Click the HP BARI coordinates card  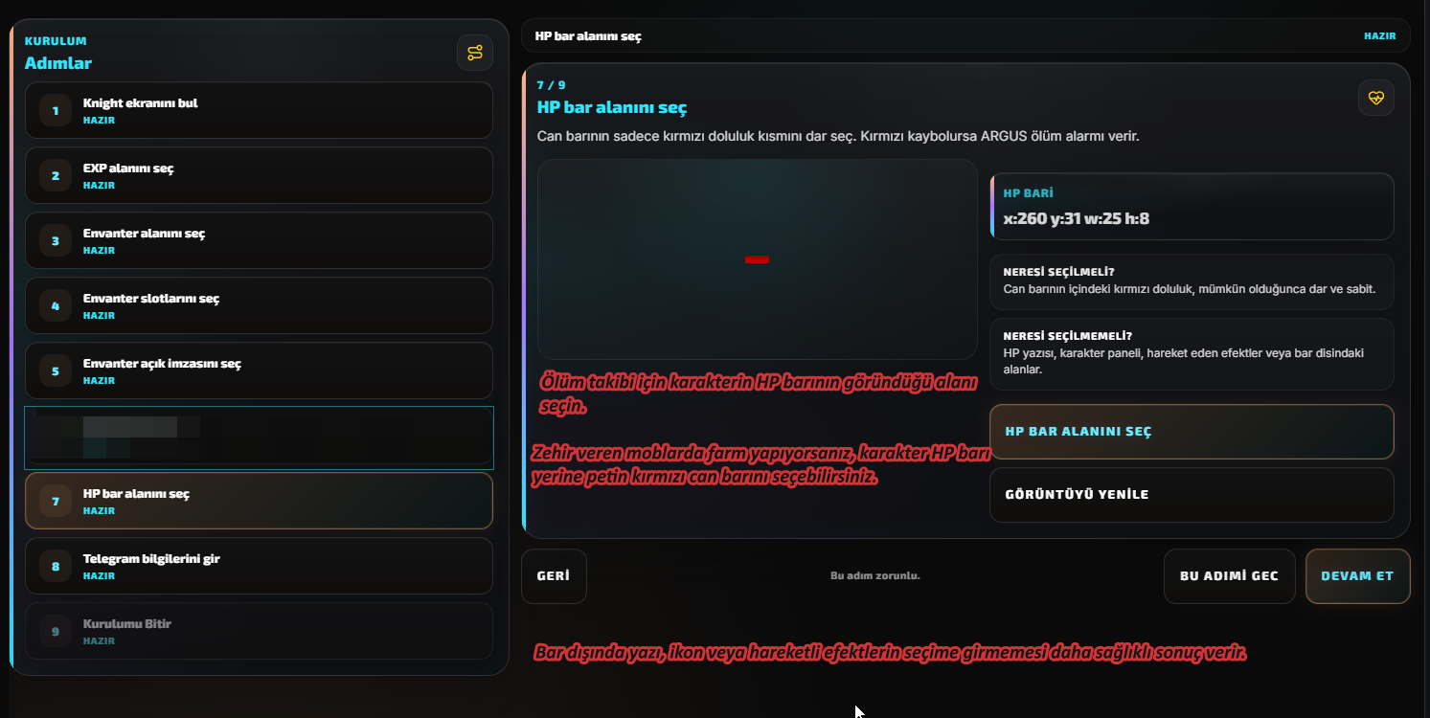tap(1192, 206)
